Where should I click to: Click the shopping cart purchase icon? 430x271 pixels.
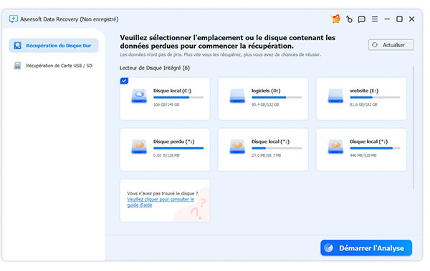point(335,19)
